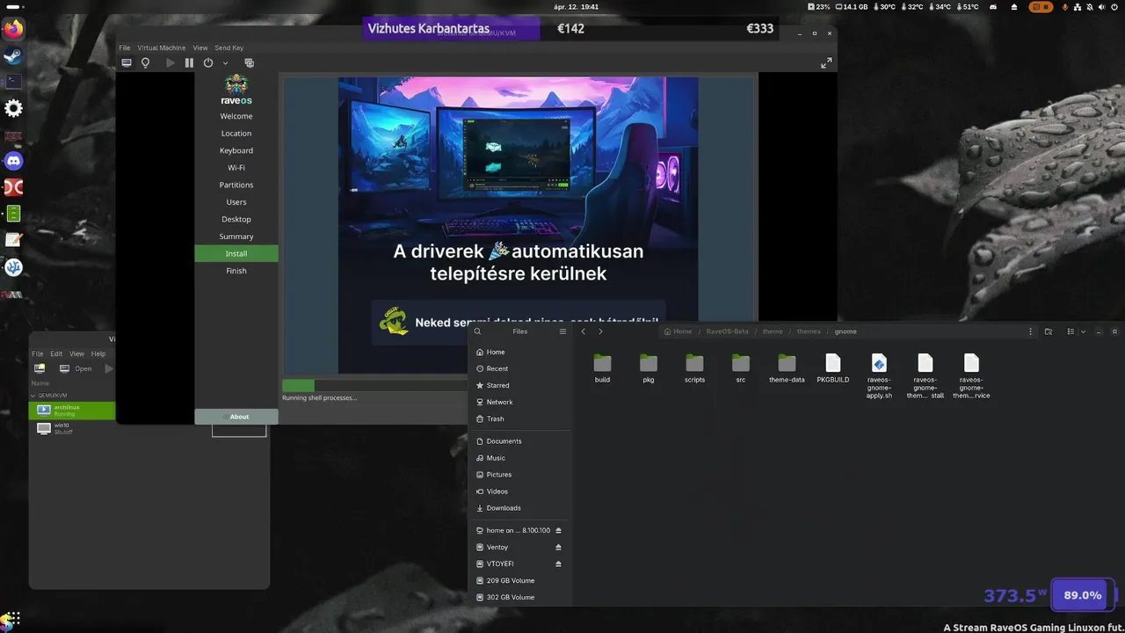Open View menu in VM viewer window
Image resolution: width=1125 pixels, height=633 pixels.
(x=200, y=47)
